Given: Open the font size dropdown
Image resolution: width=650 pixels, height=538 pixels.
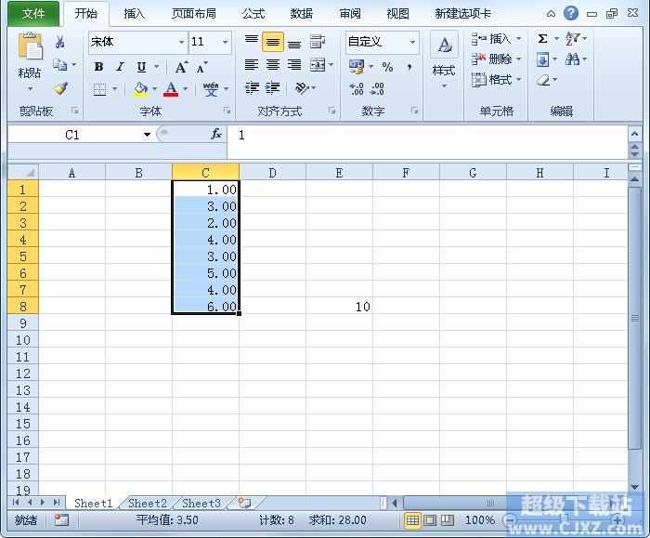Looking at the screenshot, I should click(x=225, y=42).
